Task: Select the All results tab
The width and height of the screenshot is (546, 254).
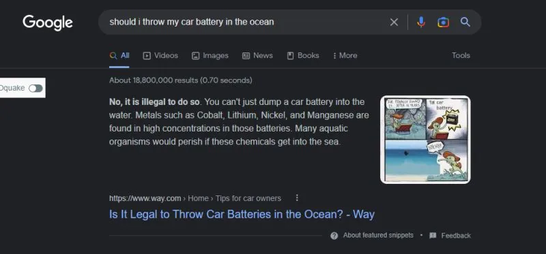Action: pos(119,56)
